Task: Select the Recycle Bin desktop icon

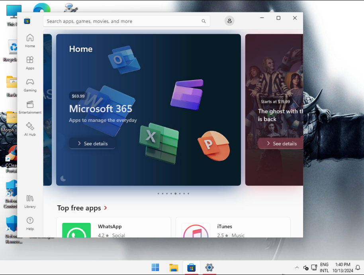Action: [10, 51]
